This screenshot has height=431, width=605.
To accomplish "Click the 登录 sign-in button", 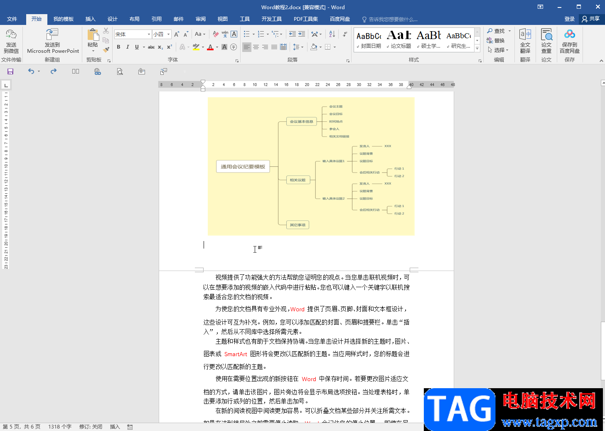I will click(x=570, y=19).
